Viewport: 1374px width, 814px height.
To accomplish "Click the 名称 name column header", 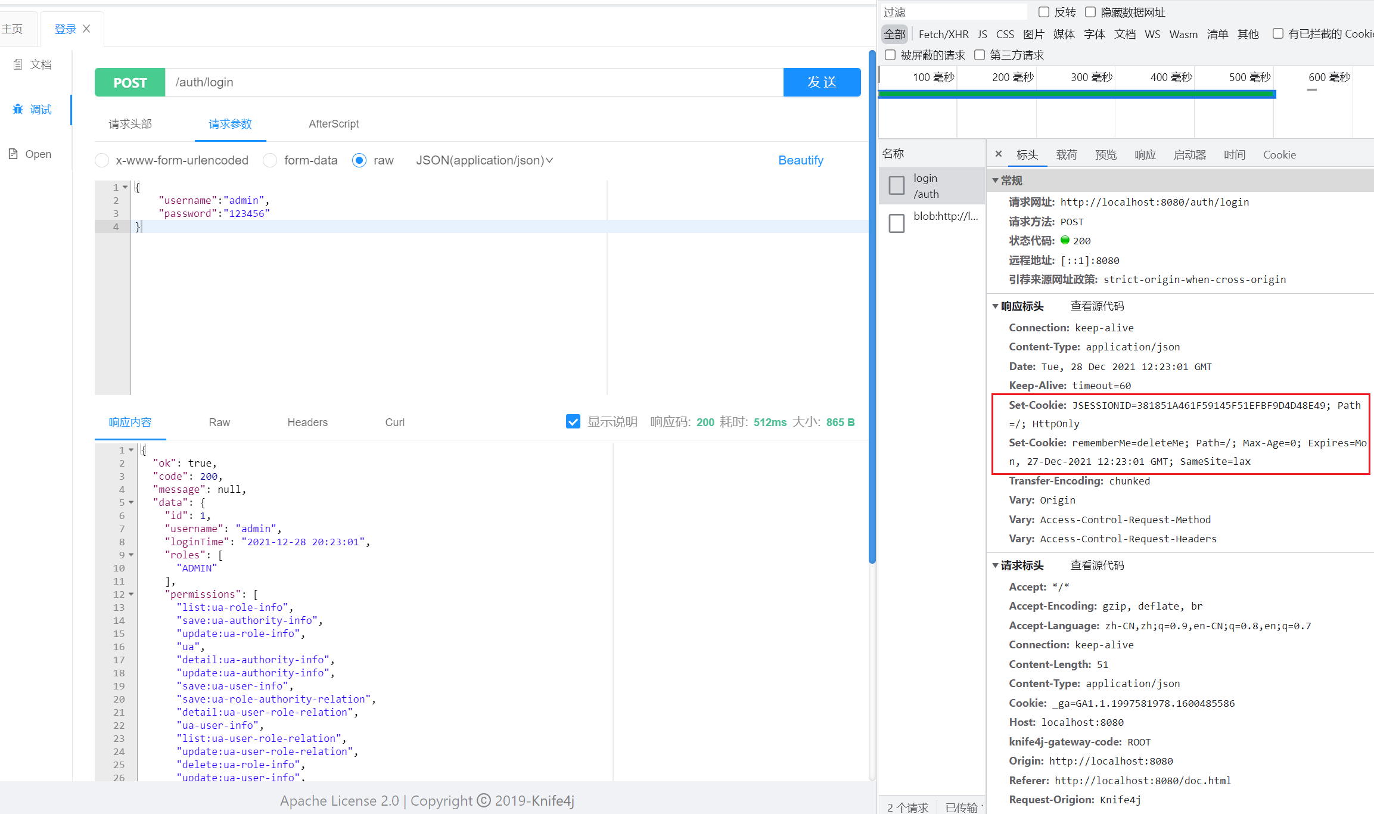I will pyautogui.click(x=893, y=154).
